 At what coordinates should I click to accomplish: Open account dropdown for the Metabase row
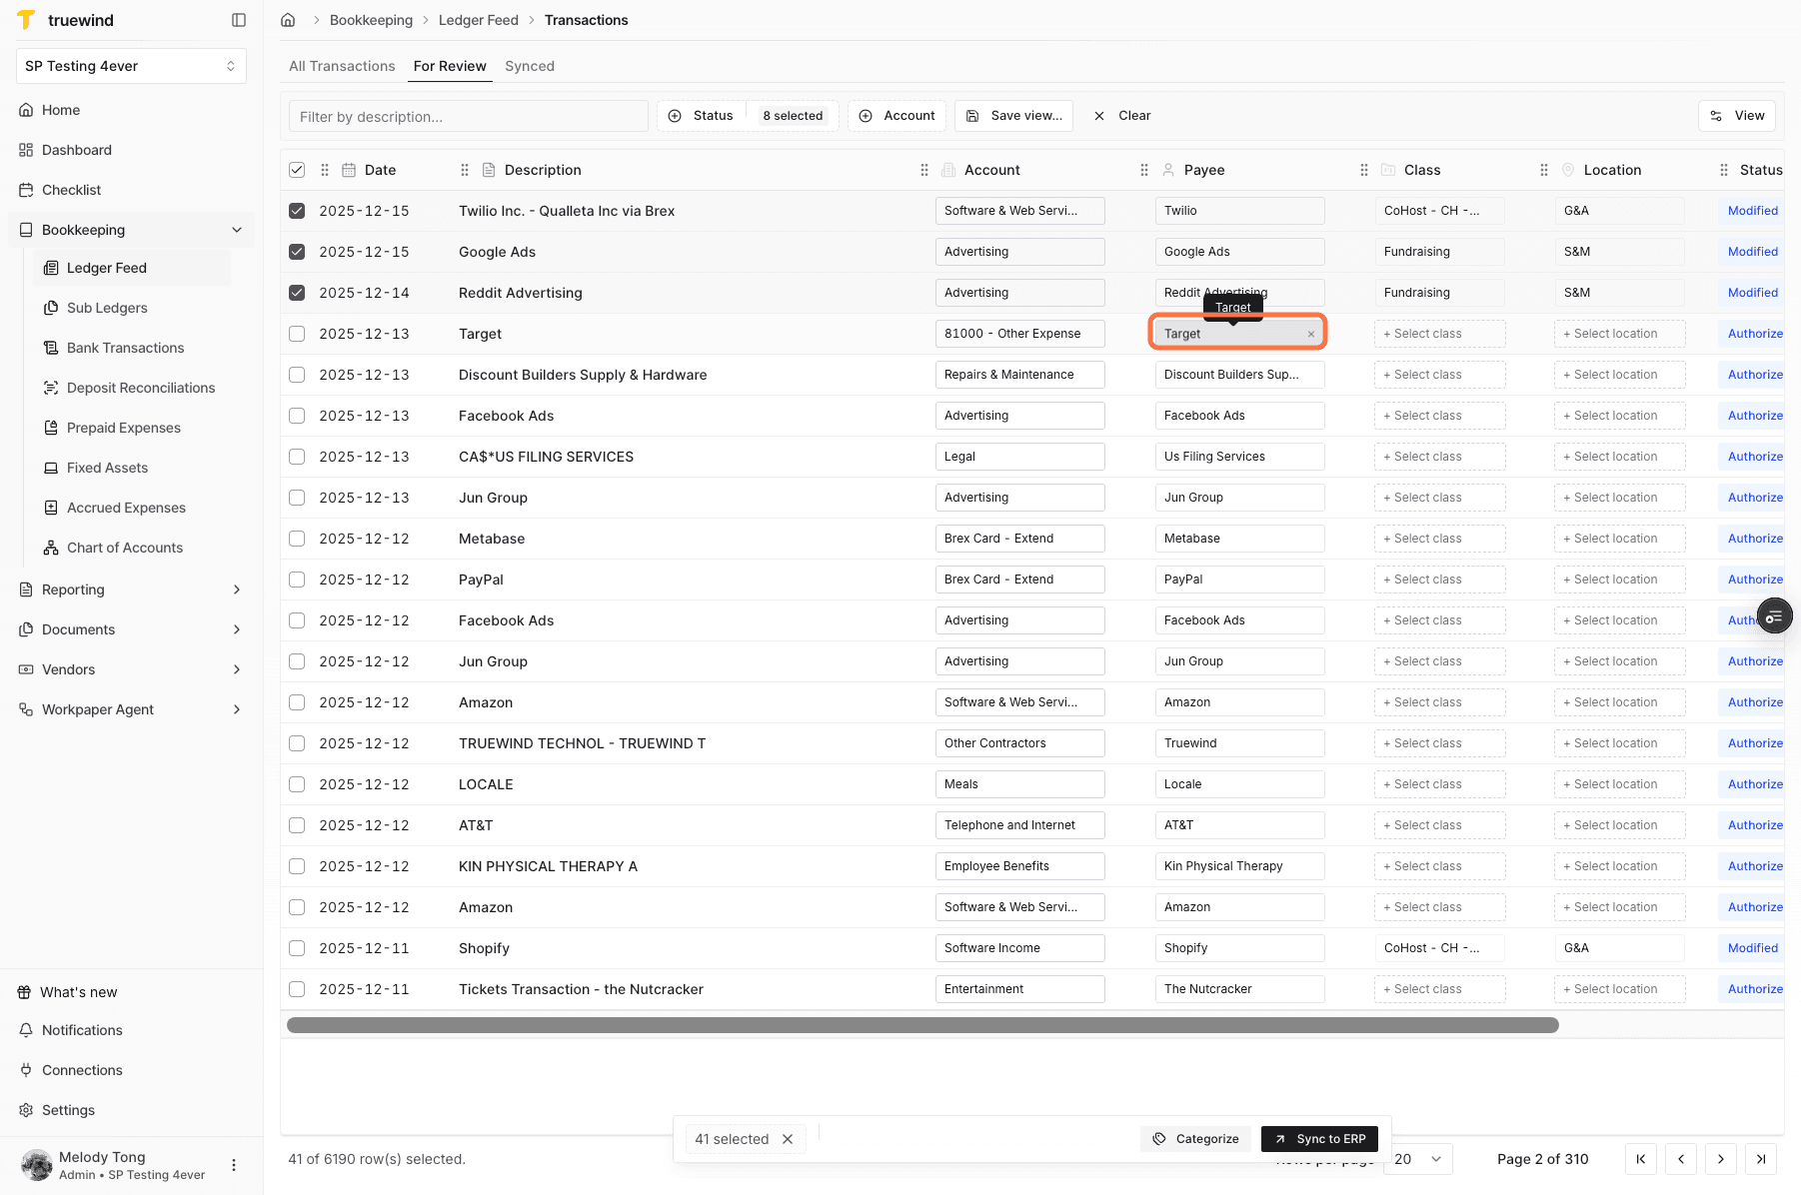tap(1020, 539)
